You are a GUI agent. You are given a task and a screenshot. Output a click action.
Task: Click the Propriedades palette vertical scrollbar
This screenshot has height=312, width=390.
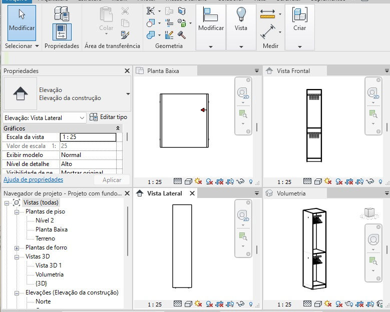[x=127, y=137]
